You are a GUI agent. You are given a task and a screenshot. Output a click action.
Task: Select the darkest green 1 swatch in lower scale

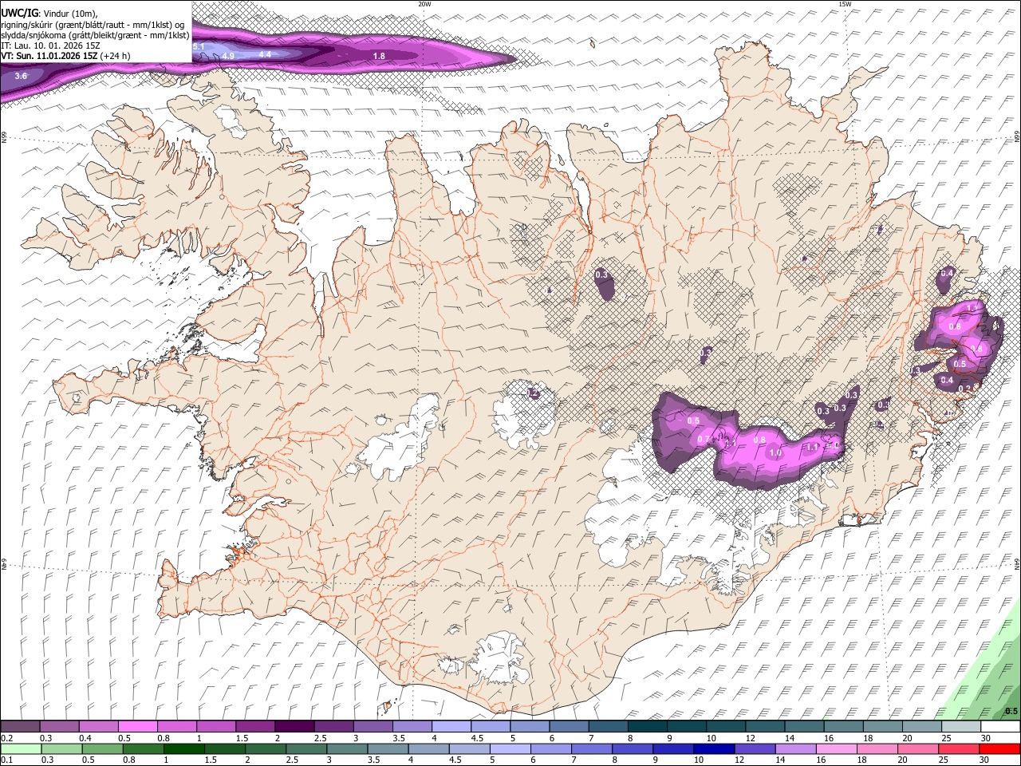coord(184,748)
